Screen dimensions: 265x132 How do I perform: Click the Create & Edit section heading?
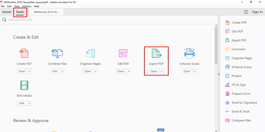pos(26,37)
